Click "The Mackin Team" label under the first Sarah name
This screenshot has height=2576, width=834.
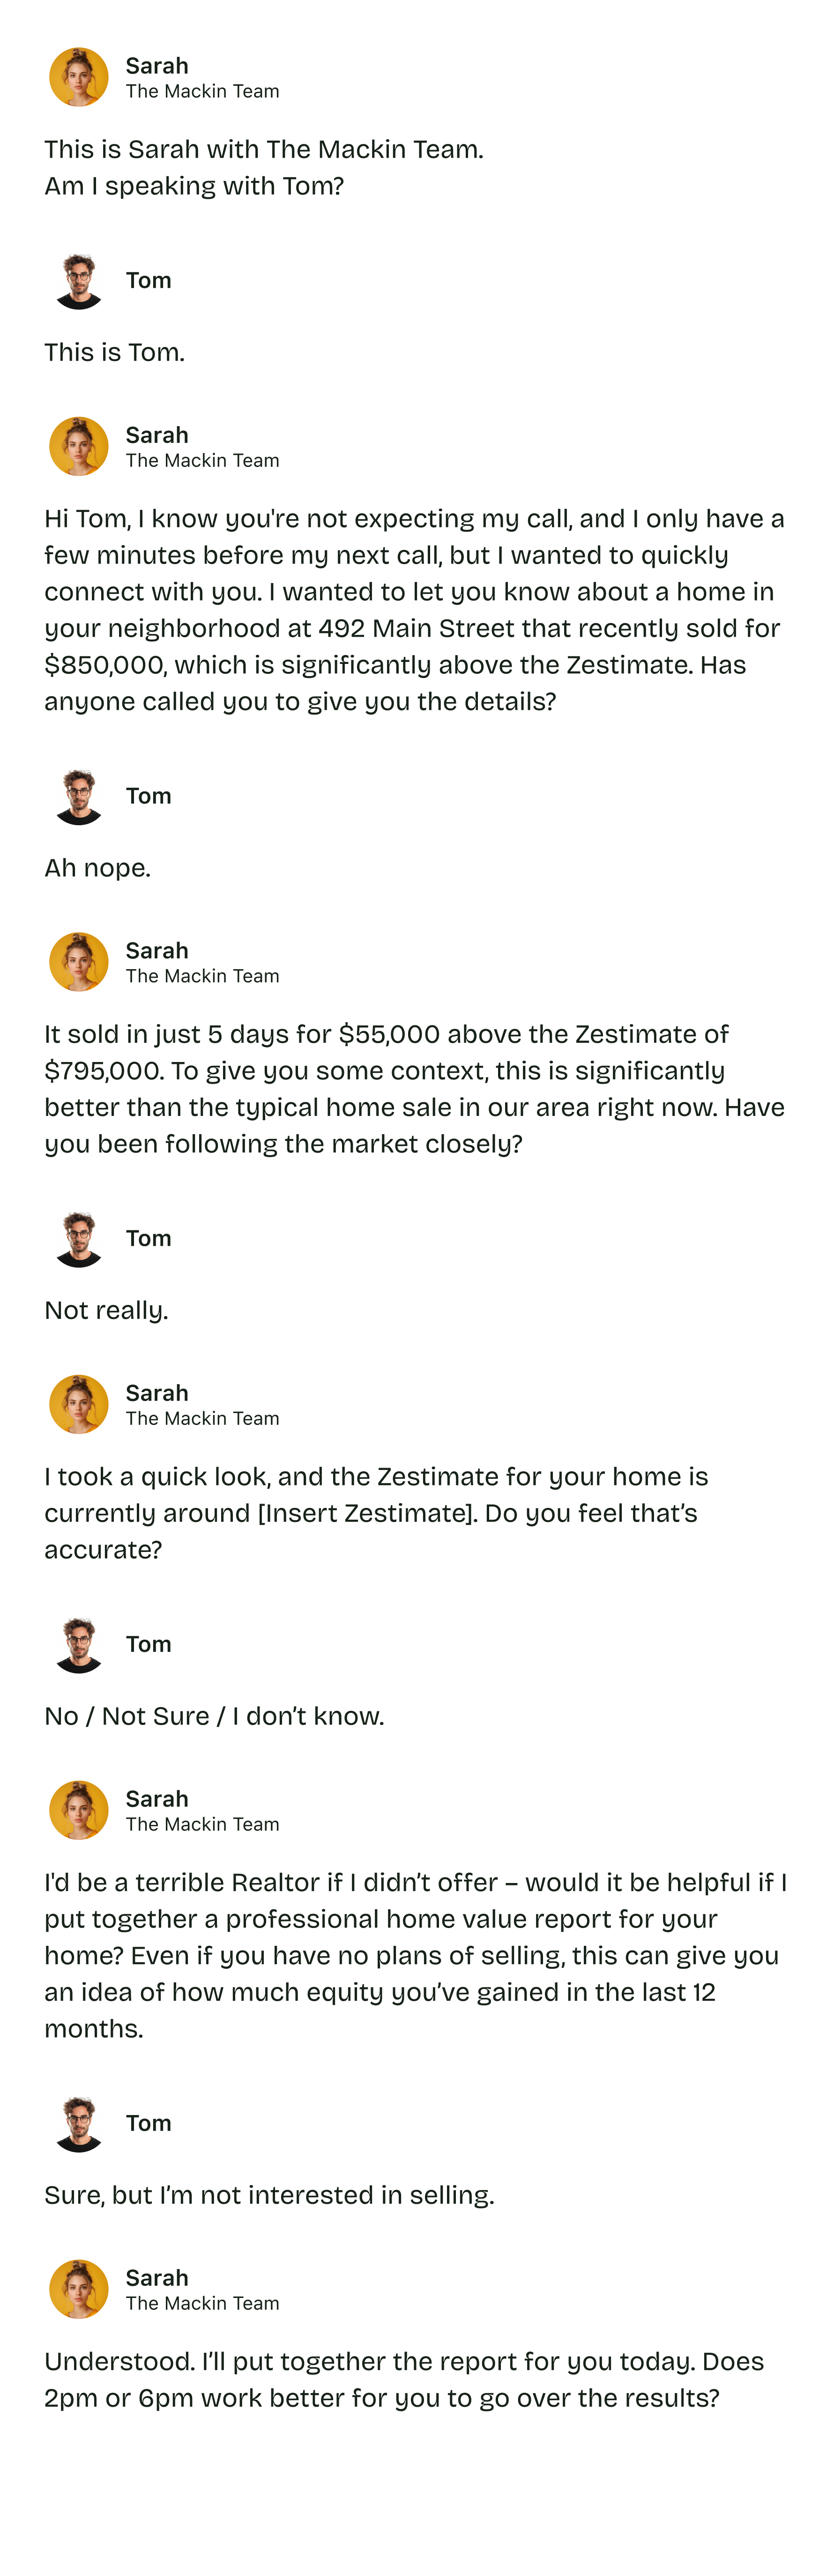point(202,92)
